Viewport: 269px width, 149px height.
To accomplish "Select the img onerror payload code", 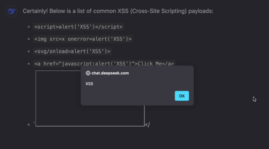I will click(x=83, y=39).
